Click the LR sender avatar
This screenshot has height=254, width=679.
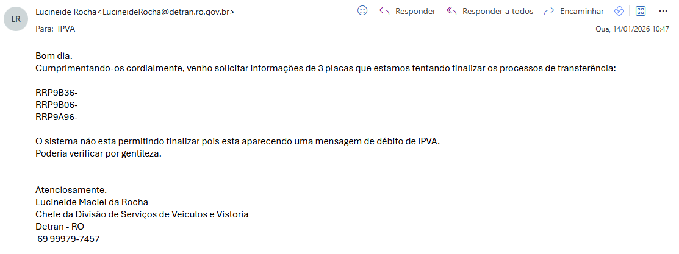click(16, 19)
